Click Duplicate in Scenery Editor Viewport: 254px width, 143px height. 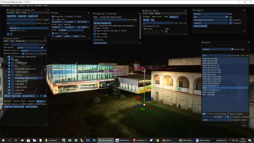coord(16,96)
